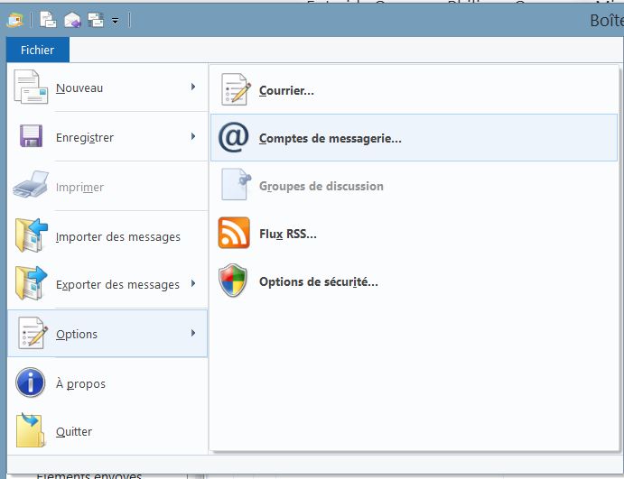Click the Exporter des messages folder icon

tap(31, 283)
